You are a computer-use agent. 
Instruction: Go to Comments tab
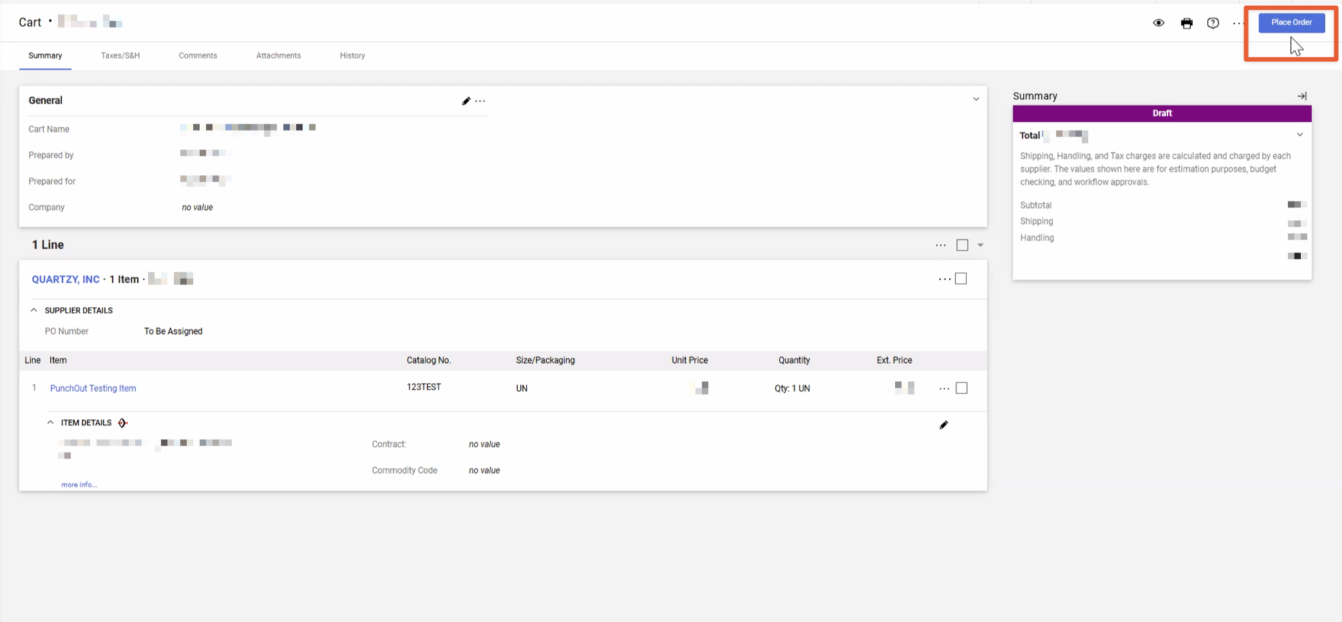[x=198, y=56]
